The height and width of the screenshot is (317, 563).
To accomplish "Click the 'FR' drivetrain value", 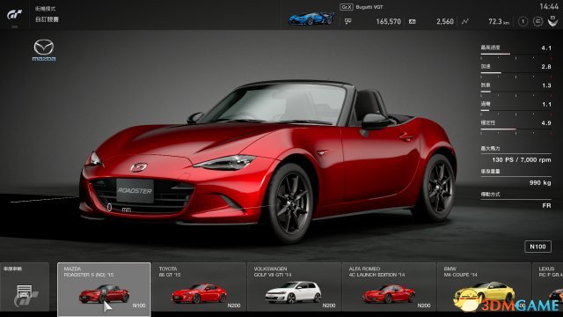I will [546, 205].
